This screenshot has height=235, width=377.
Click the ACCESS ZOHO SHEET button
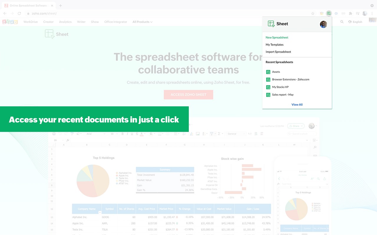[188, 95]
